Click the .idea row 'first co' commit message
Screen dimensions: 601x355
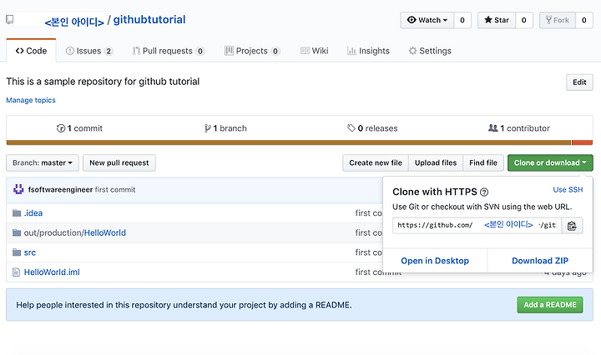(369, 213)
